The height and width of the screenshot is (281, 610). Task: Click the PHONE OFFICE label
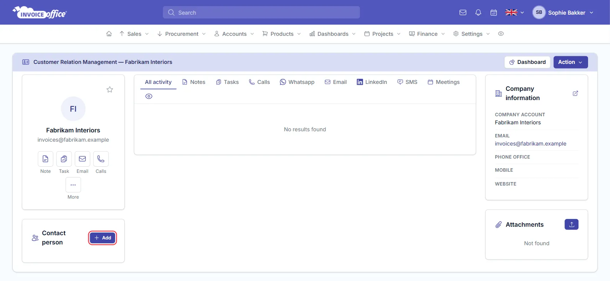click(512, 157)
